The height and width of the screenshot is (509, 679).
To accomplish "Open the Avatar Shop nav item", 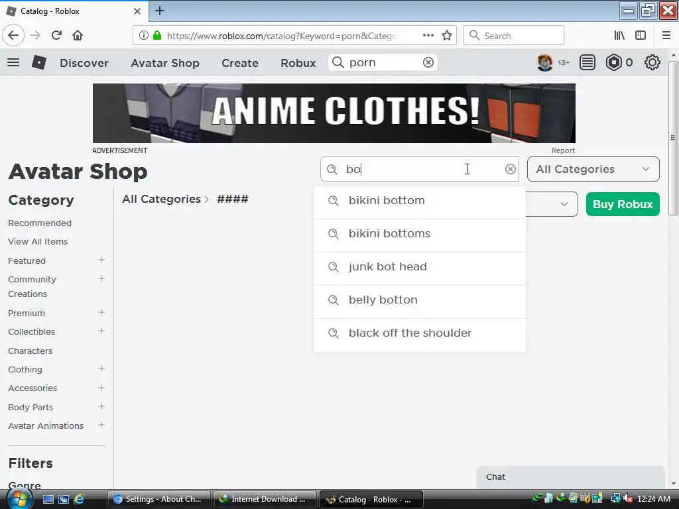I will point(165,63).
